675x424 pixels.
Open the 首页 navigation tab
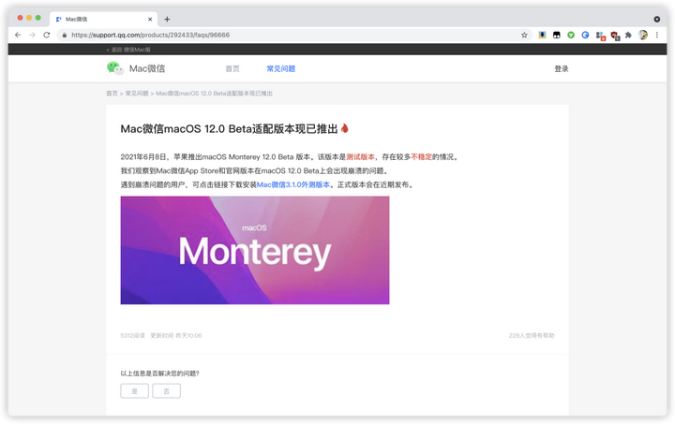232,68
